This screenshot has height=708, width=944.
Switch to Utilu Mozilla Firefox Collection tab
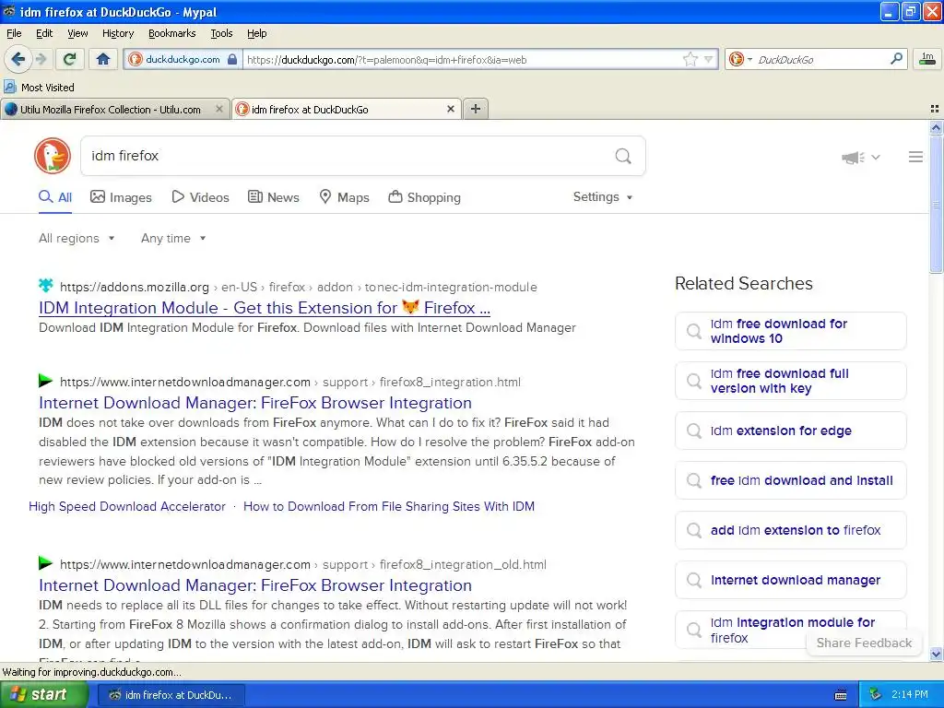(111, 110)
